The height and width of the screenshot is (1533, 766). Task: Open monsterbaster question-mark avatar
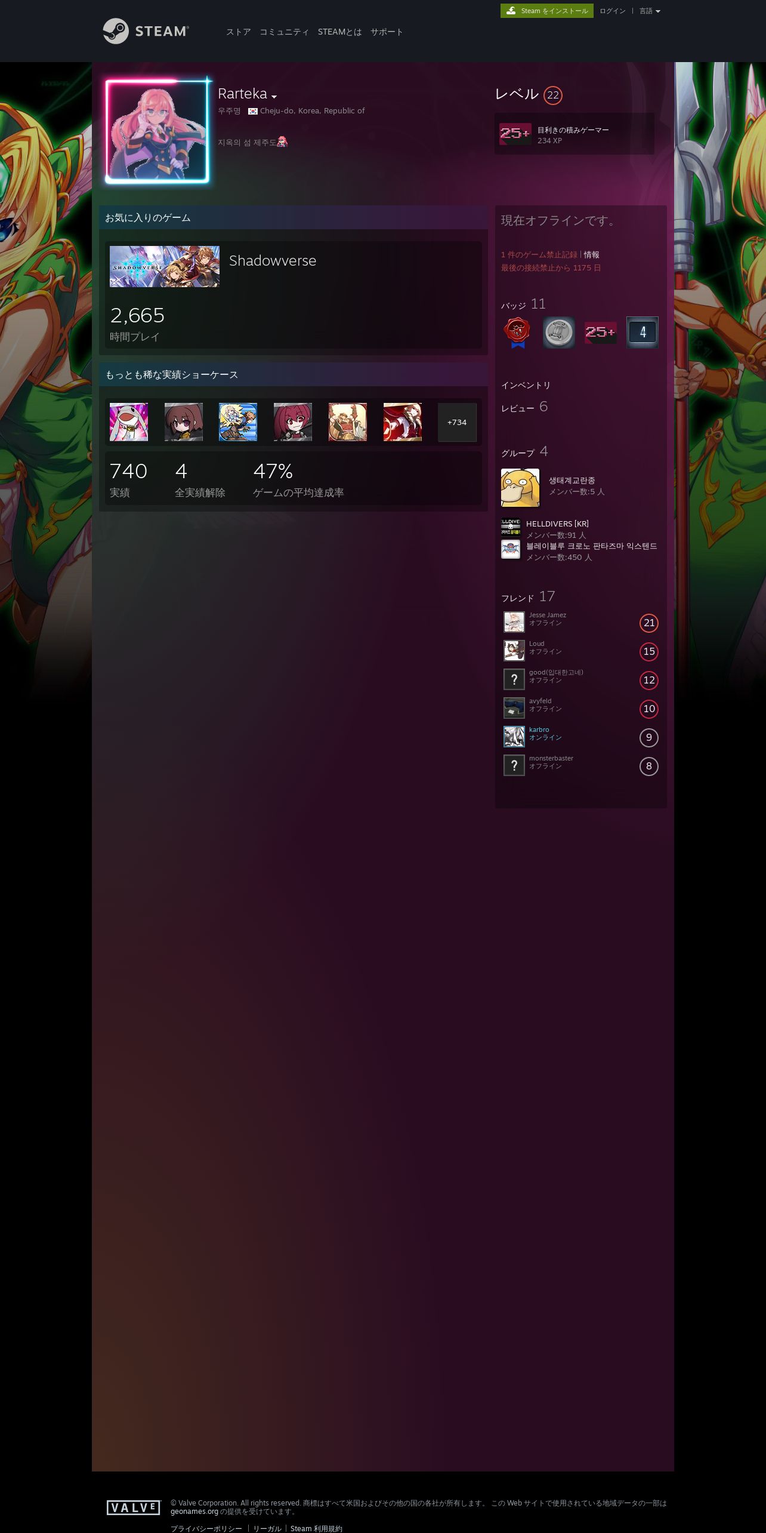coord(514,765)
